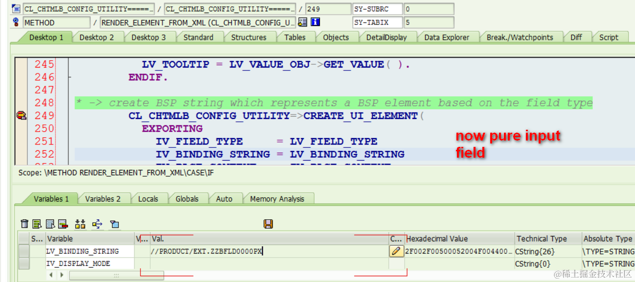Open Data Explorer tab
This screenshot has width=635, height=282.
446,37
